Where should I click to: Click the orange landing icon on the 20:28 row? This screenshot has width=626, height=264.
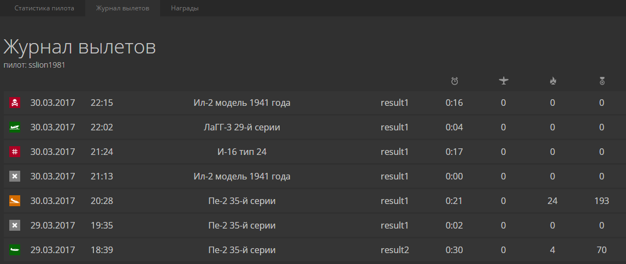(15, 201)
